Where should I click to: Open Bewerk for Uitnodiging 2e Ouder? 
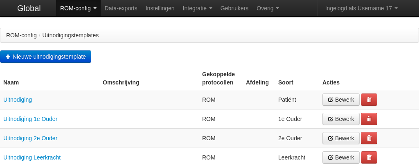click(x=341, y=138)
